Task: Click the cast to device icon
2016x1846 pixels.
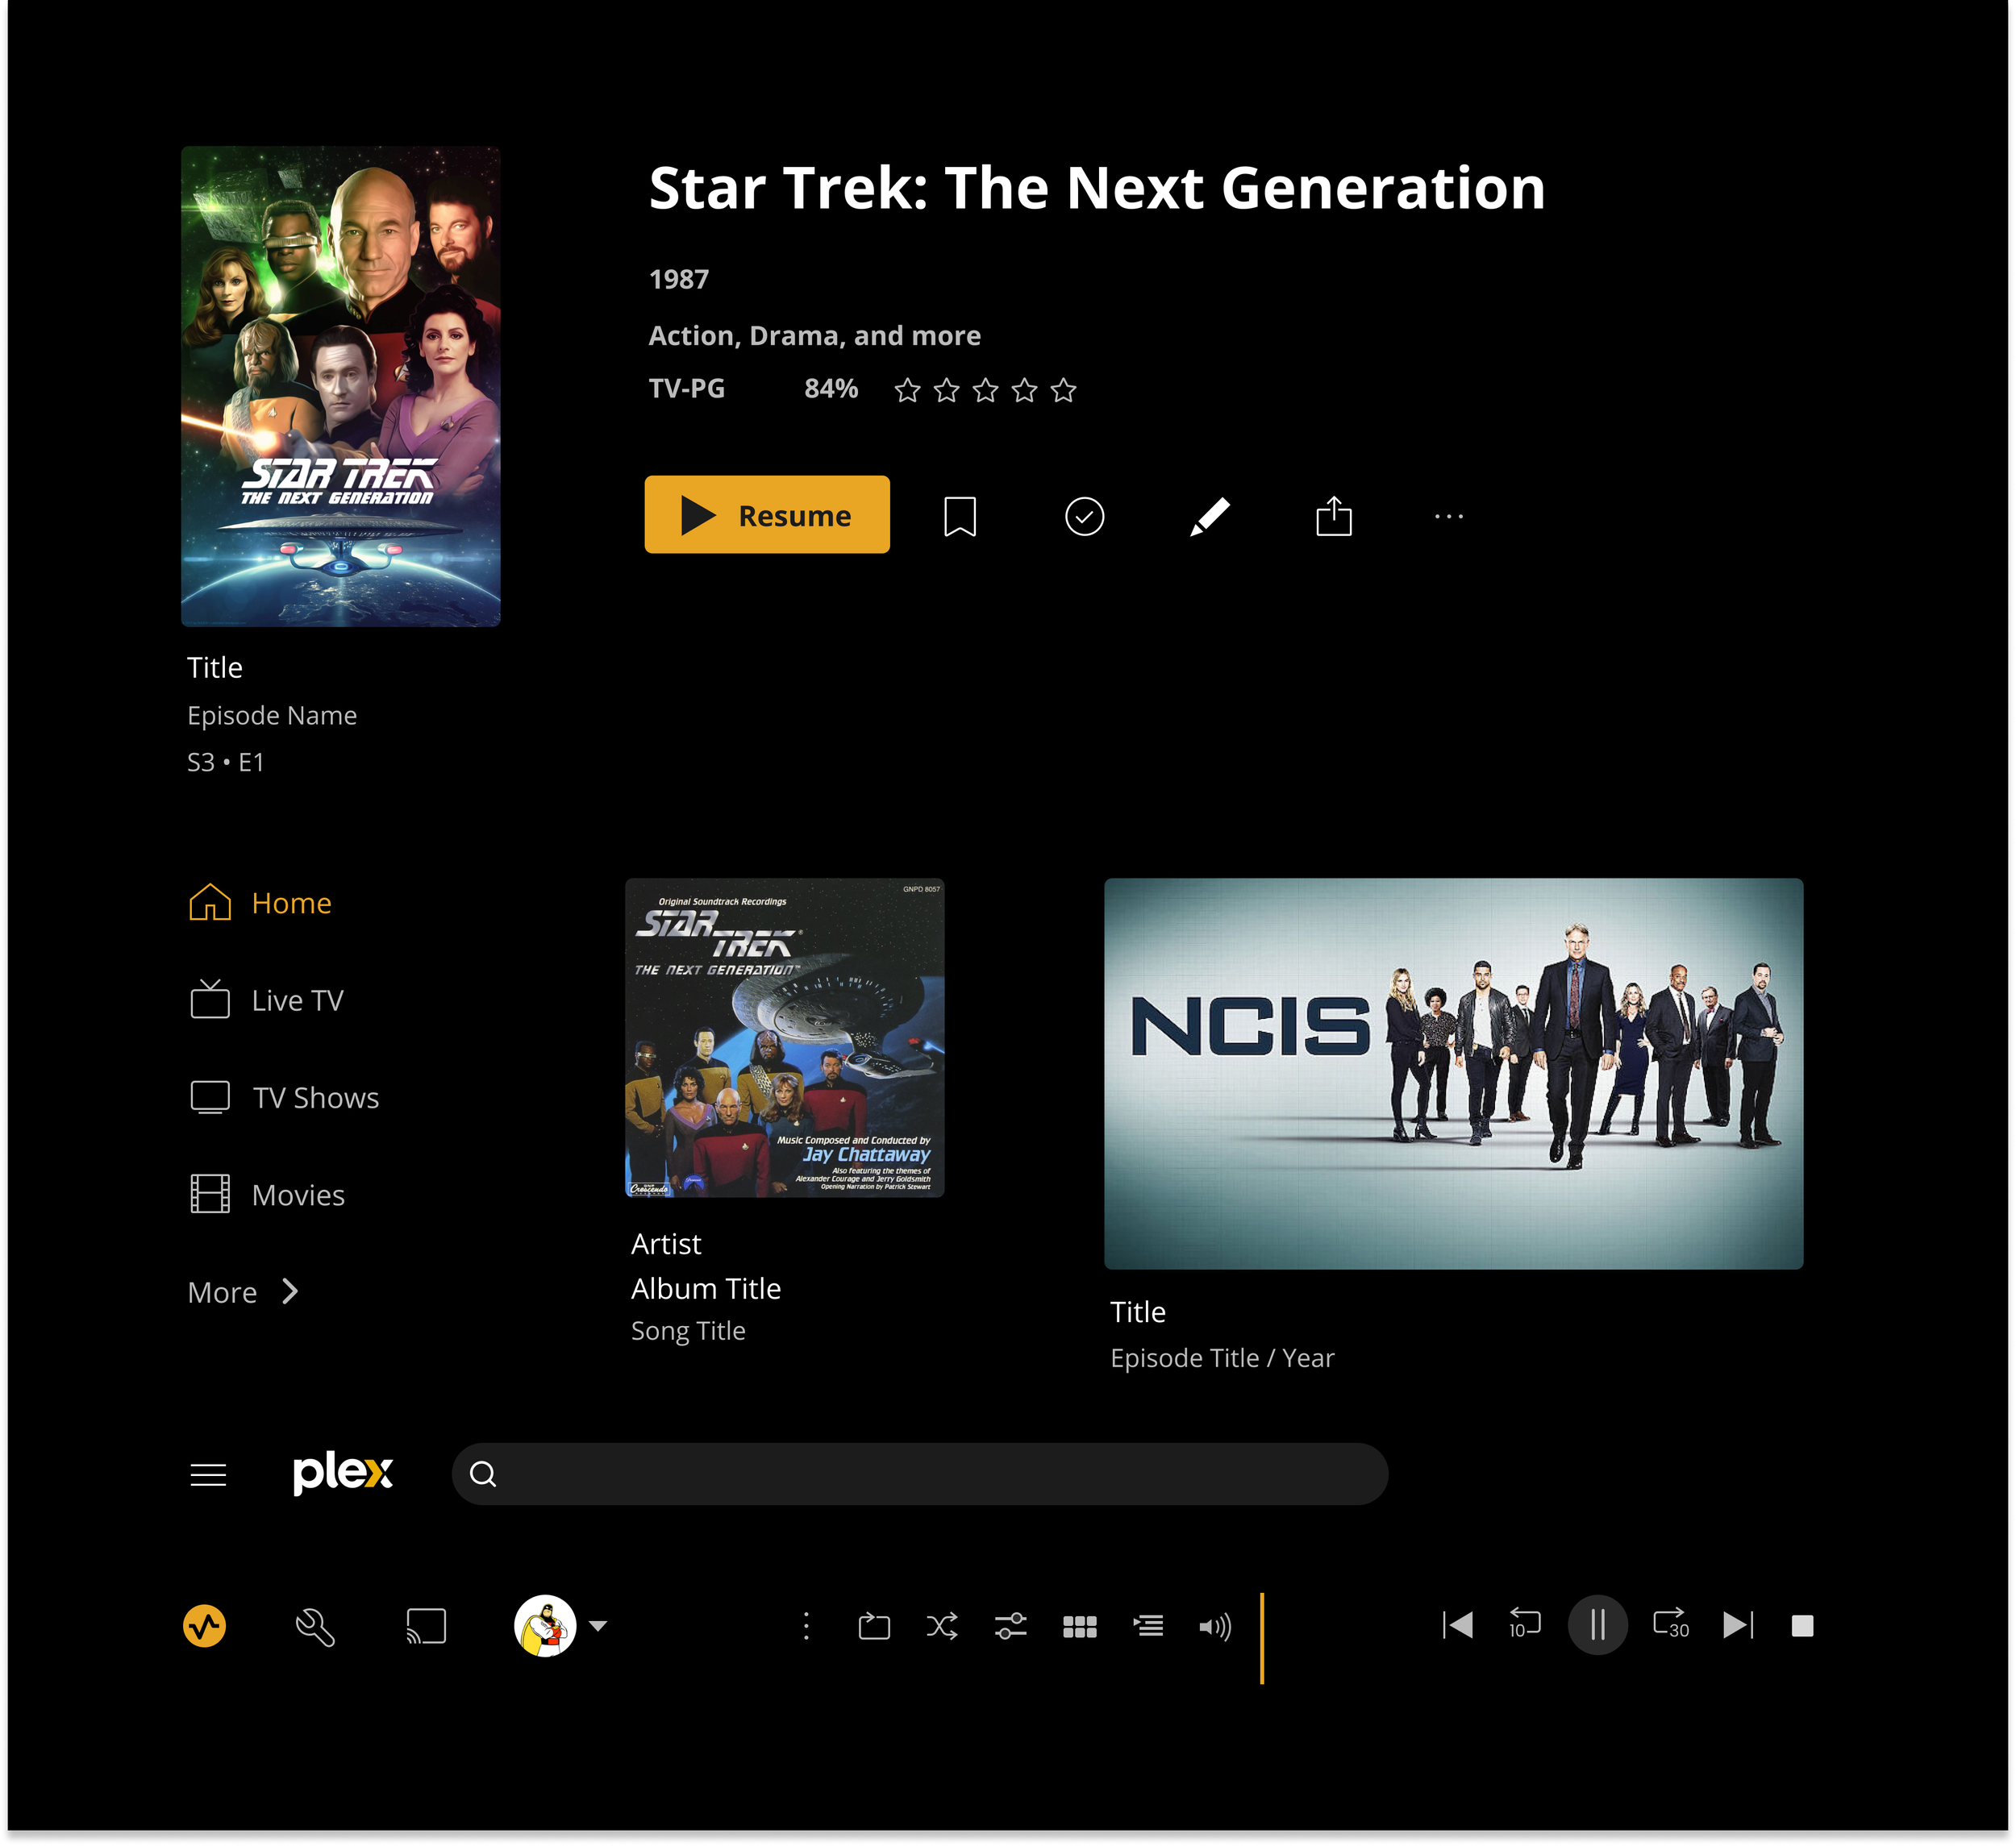Action: pos(426,1626)
